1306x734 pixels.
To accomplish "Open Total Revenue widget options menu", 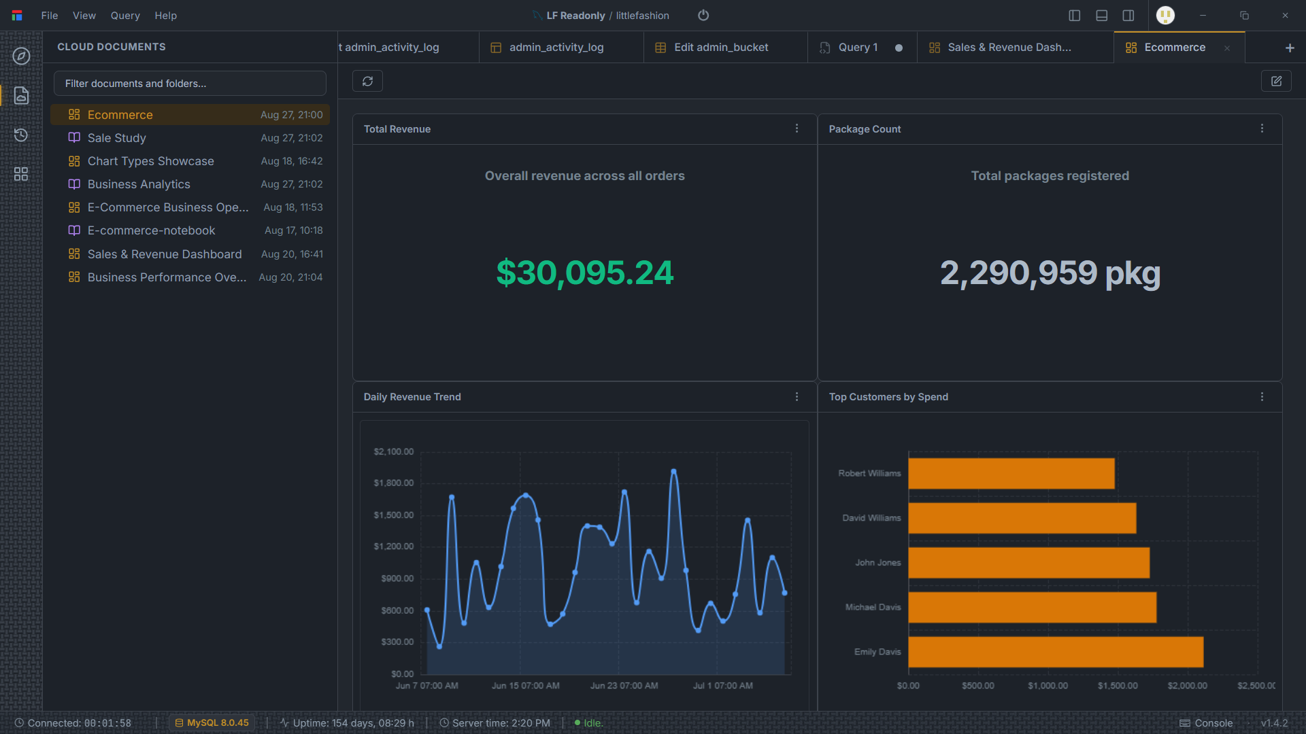I will 797,128.
